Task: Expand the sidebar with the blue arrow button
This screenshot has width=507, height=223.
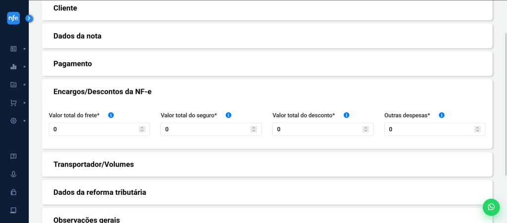Action: coord(29,18)
